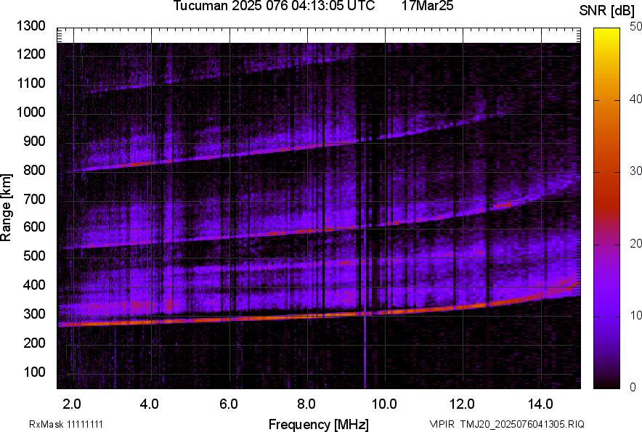Click frequency axis tick 12.0
The height and width of the screenshot is (432, 642).
(x=463, y=404)
